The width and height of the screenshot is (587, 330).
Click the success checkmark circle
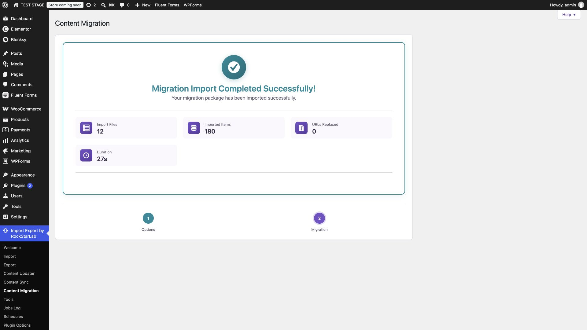234,67
